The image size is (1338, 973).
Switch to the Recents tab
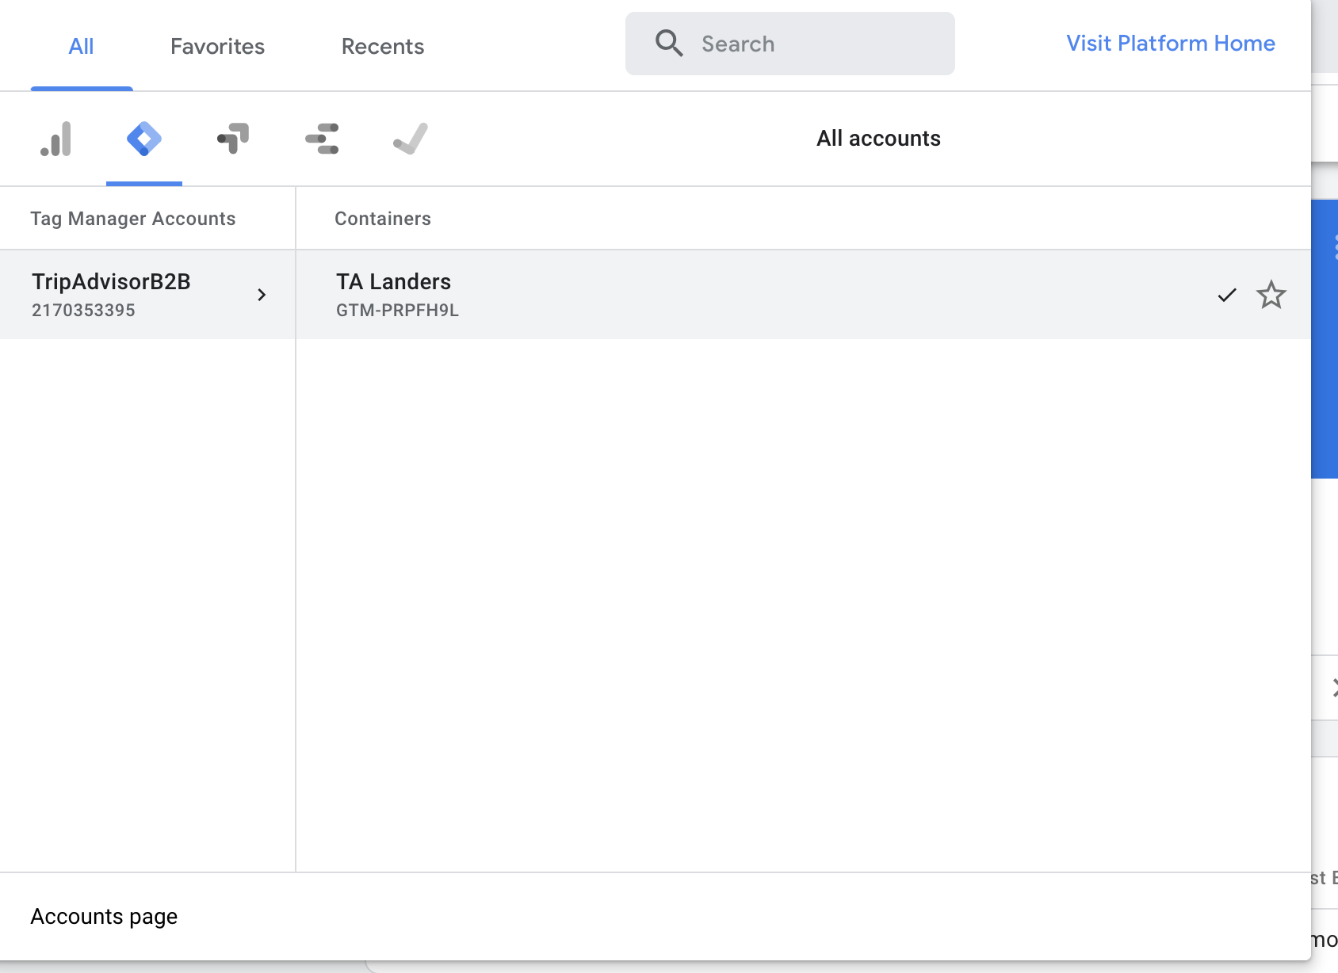[x=383, y=47]
